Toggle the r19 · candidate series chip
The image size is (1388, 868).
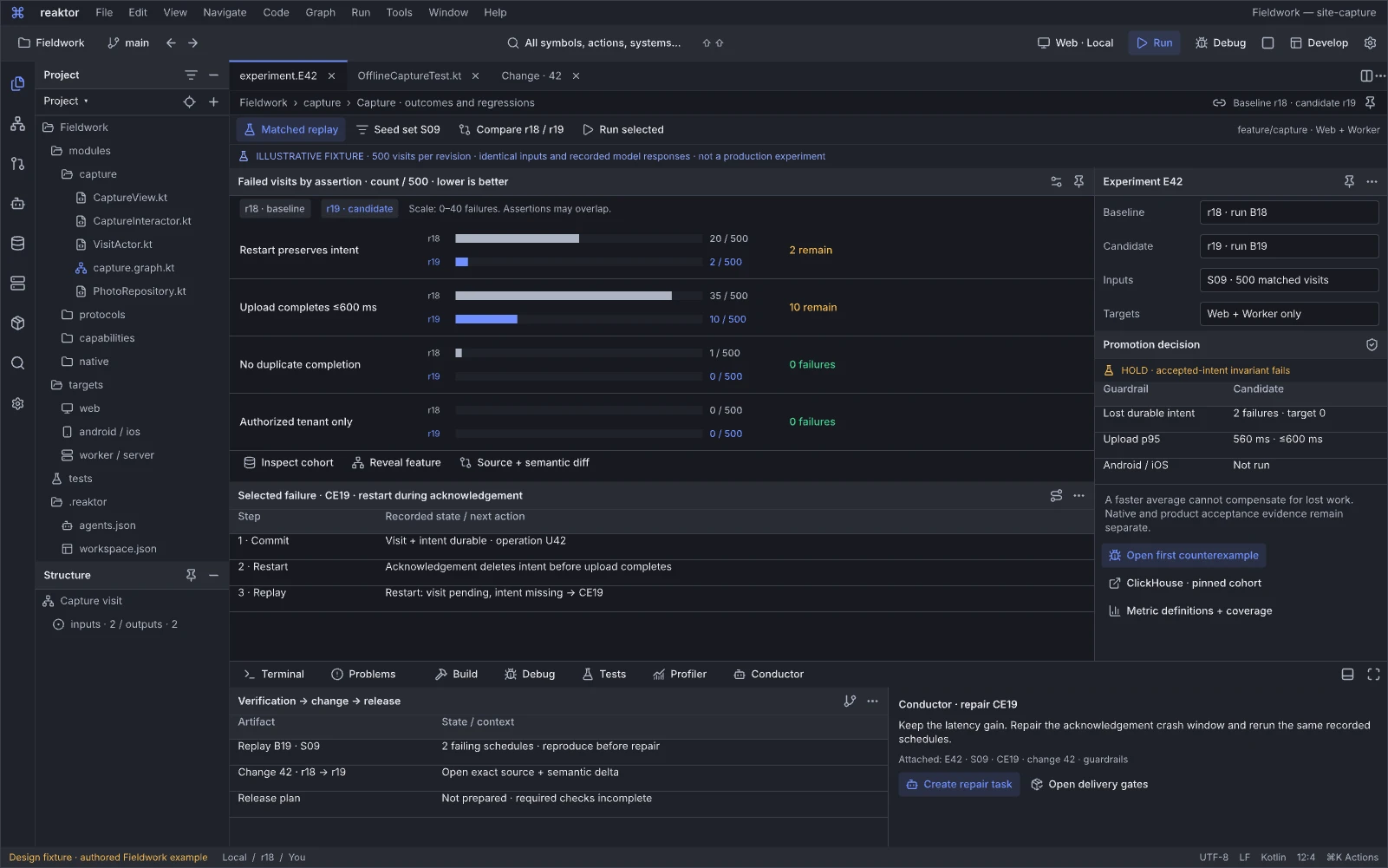pos(359,209)
